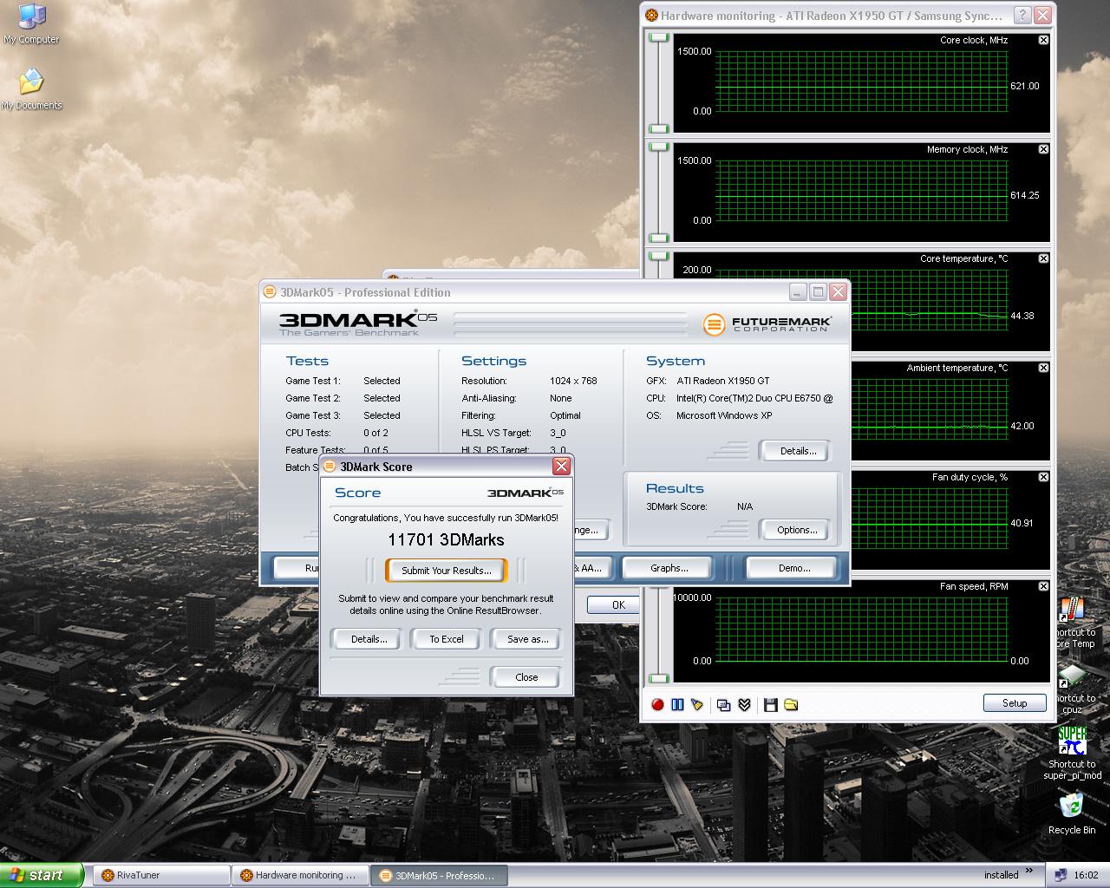Close the 3DMark Score dialog via Close button
1110x888 pixels.
(x=526, y=677)
